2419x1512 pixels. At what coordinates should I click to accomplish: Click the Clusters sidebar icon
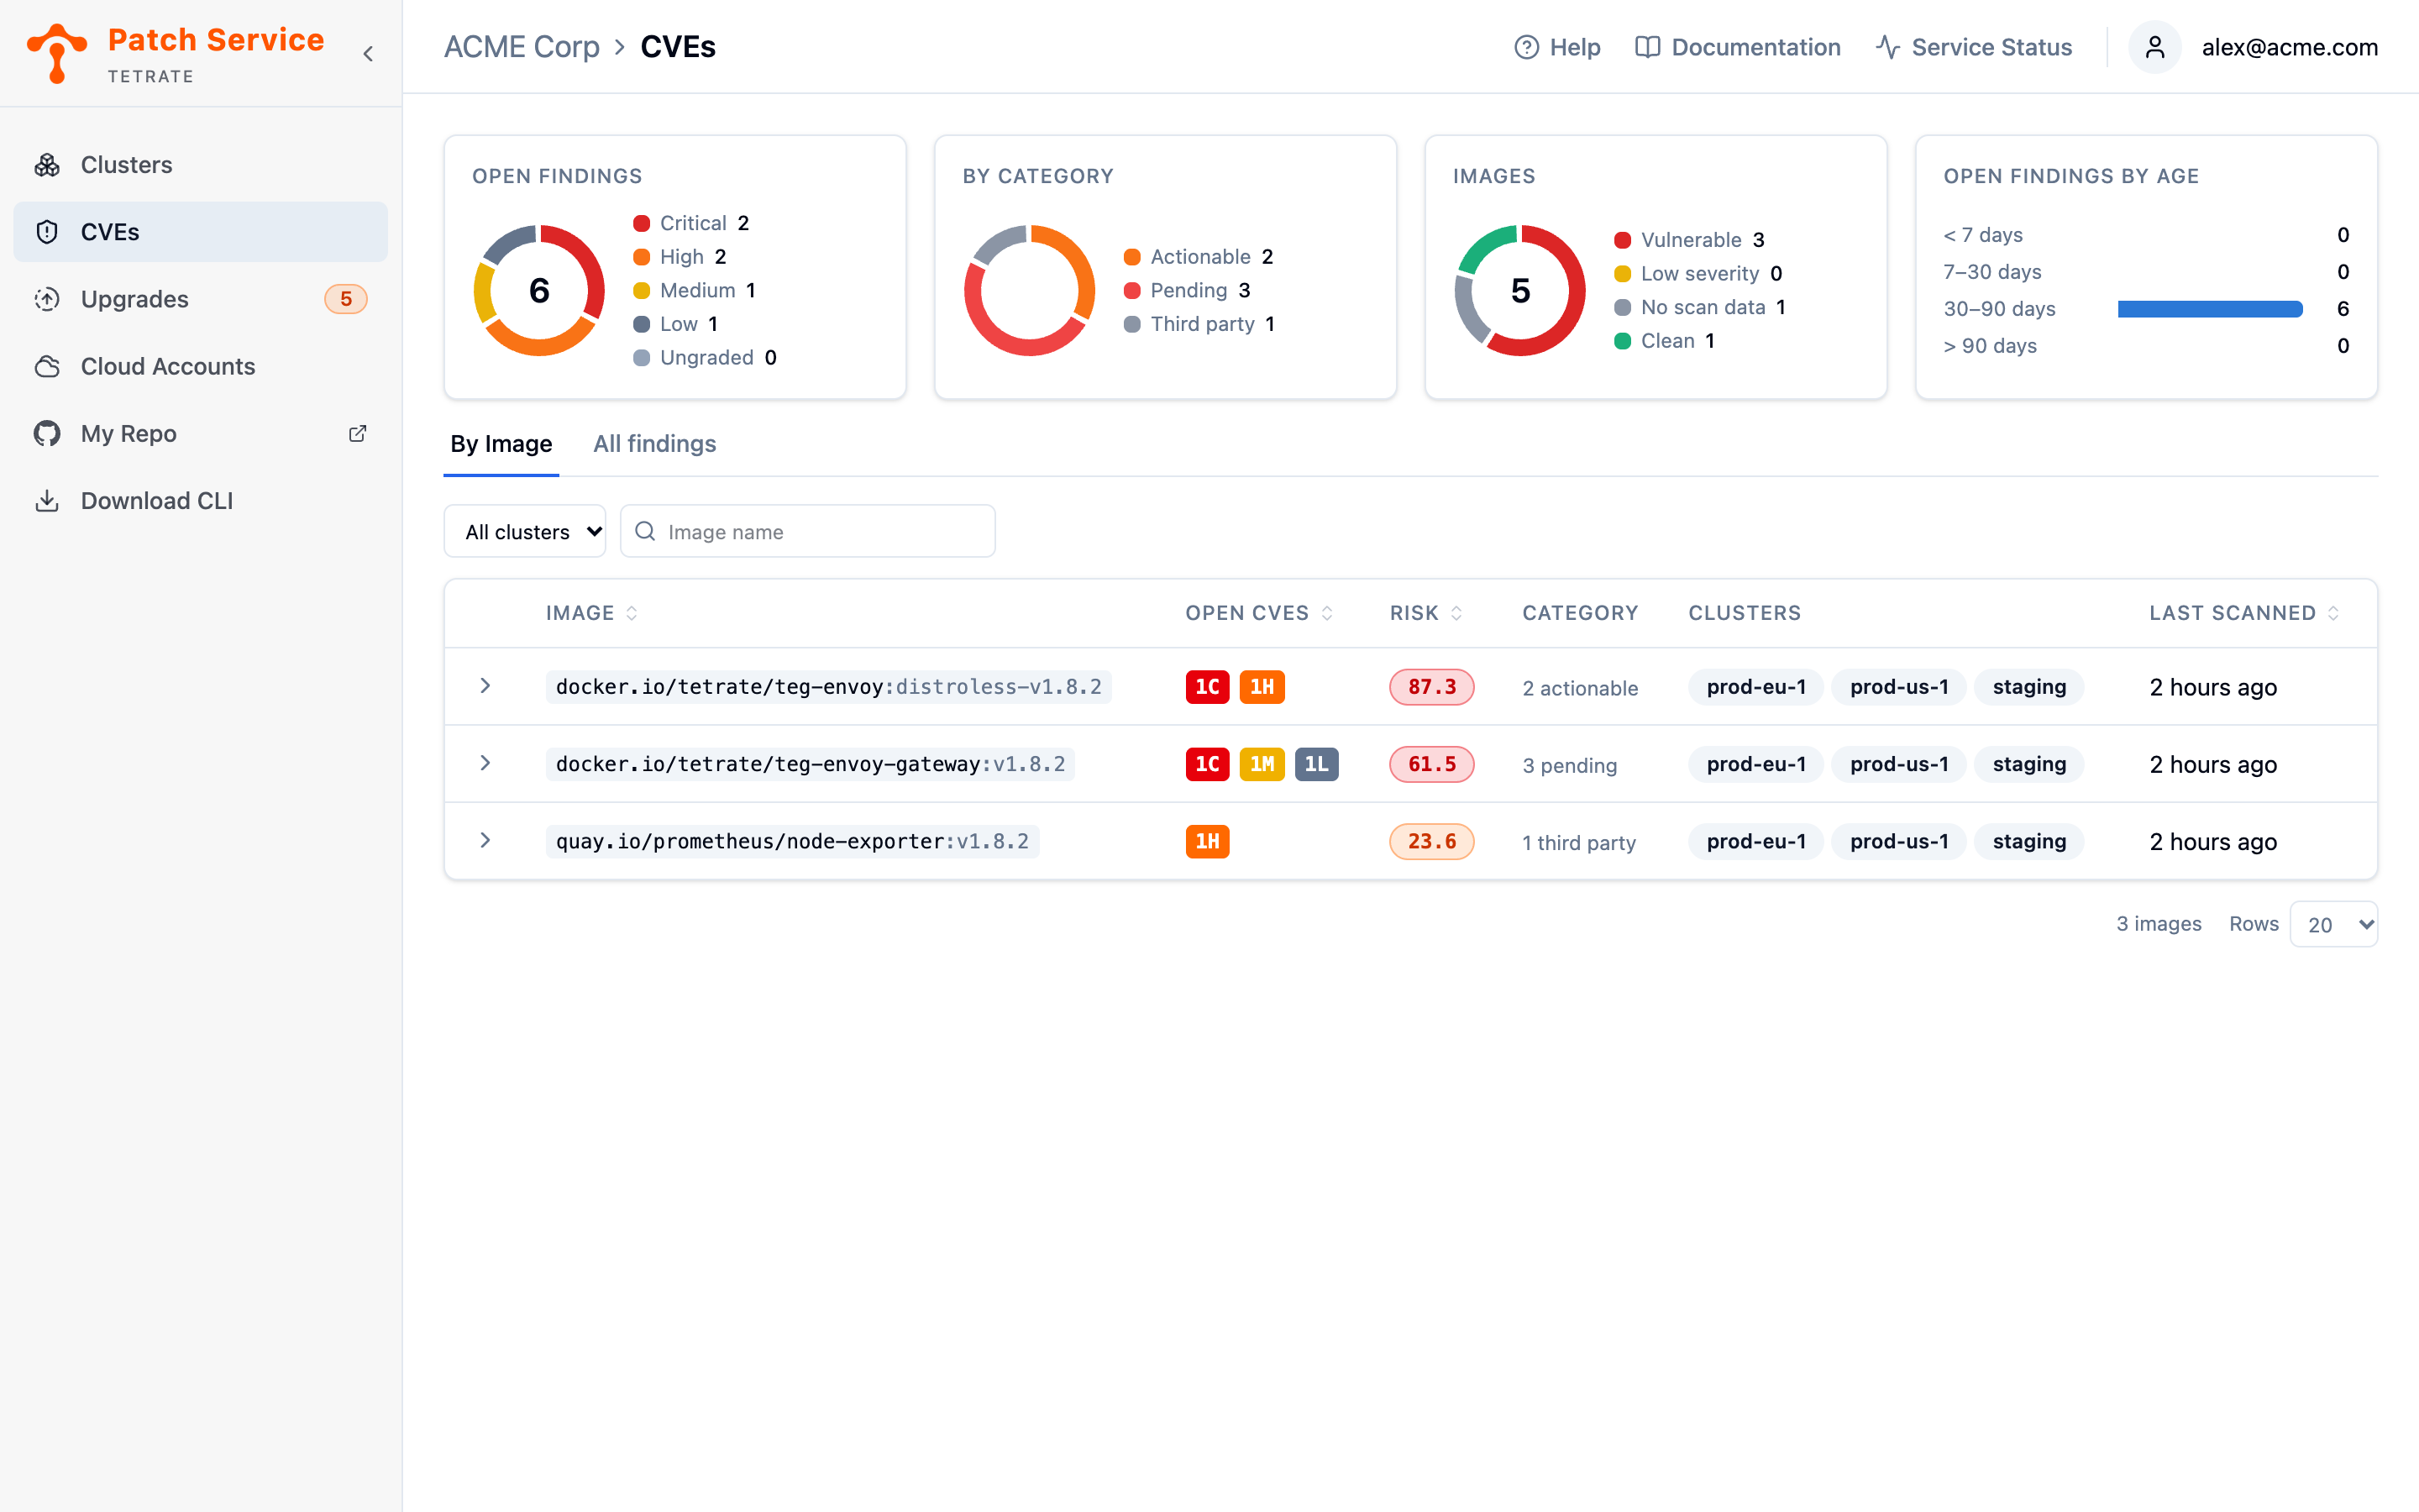(x=47, y=165)
